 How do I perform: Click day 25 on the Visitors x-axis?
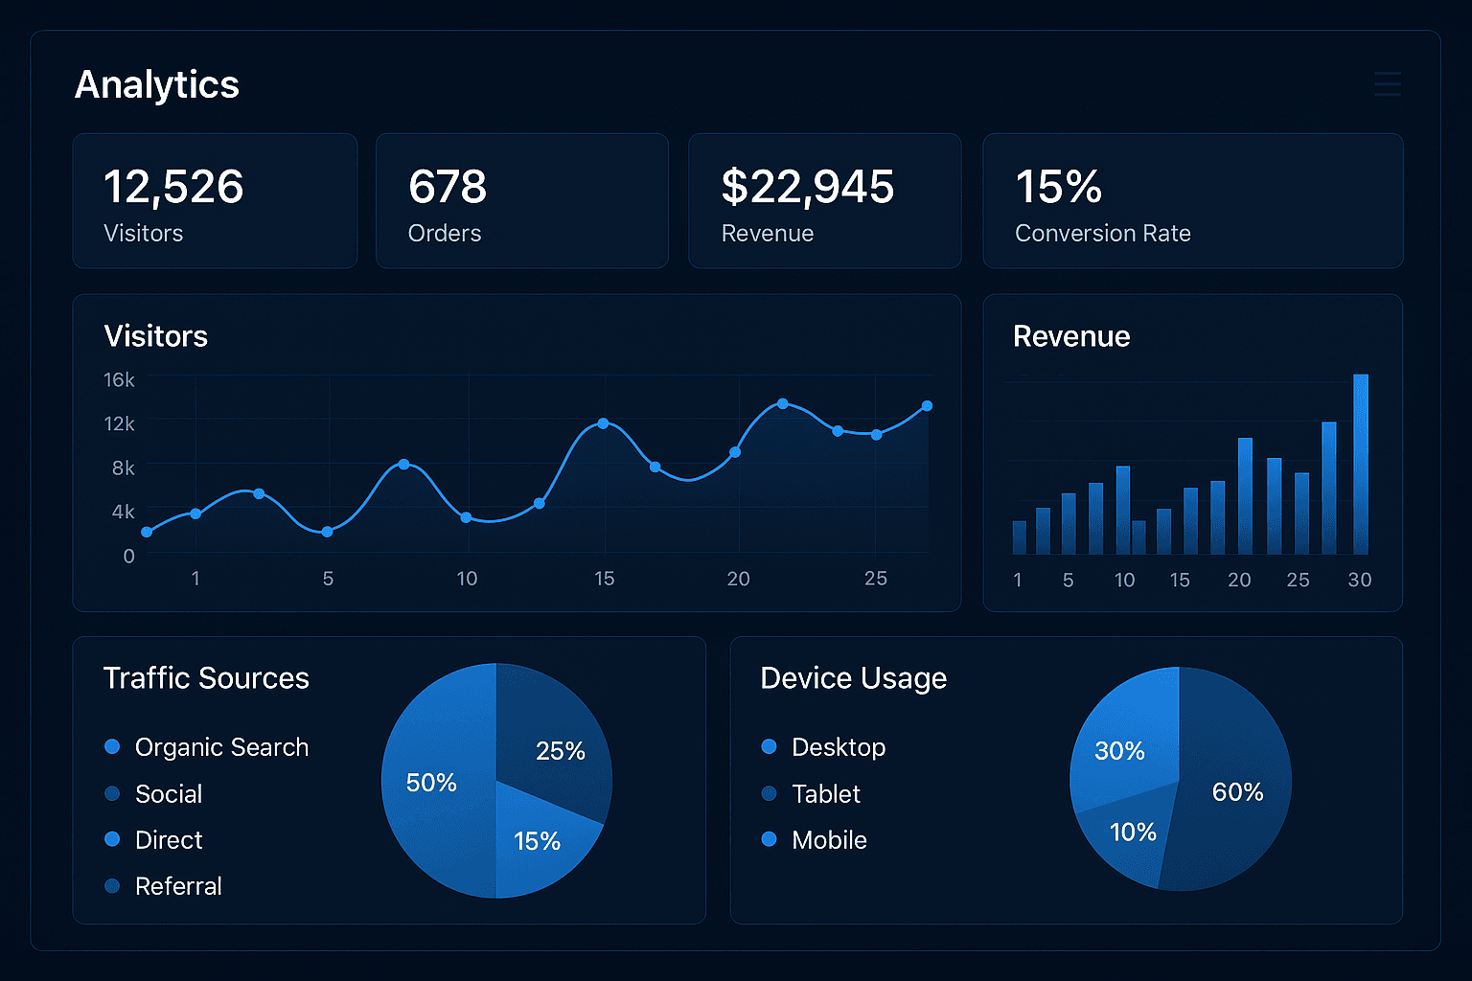pyautogui.click(x=876, y=579)
